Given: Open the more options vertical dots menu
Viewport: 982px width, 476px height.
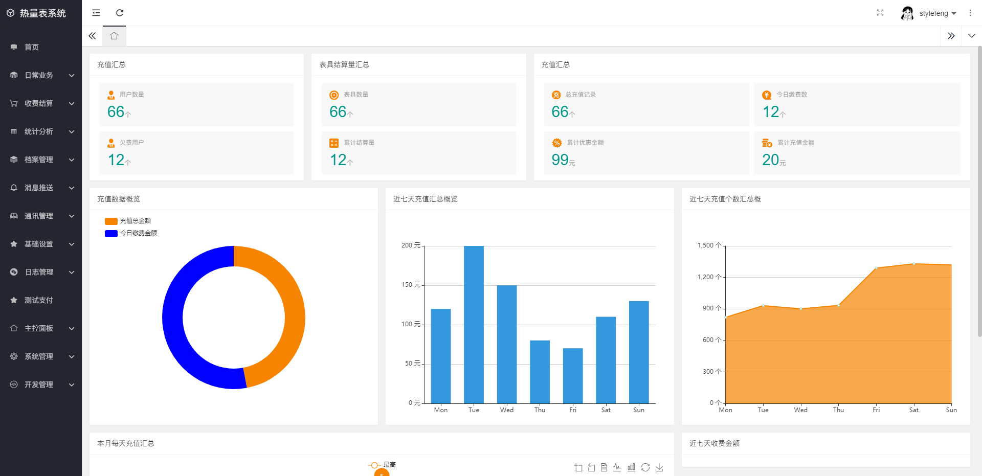Looking at the screenshot, I should pyautogui.click(x=970, y=13).
